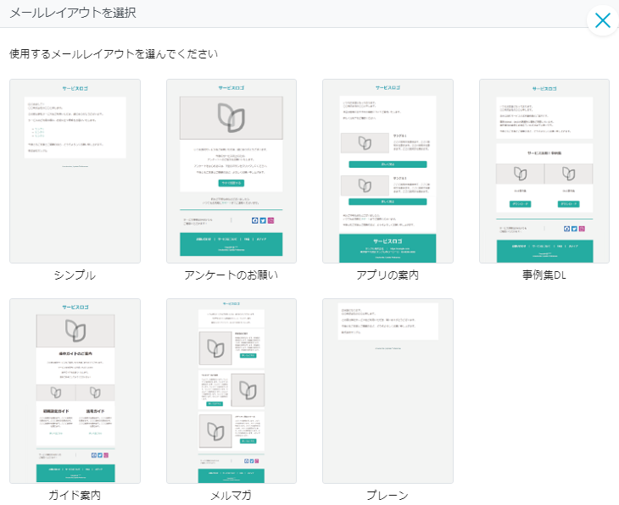This screenshot has width=619, height=505.
Task: Click the プレーン label
Action: click(x=388, y=495)
